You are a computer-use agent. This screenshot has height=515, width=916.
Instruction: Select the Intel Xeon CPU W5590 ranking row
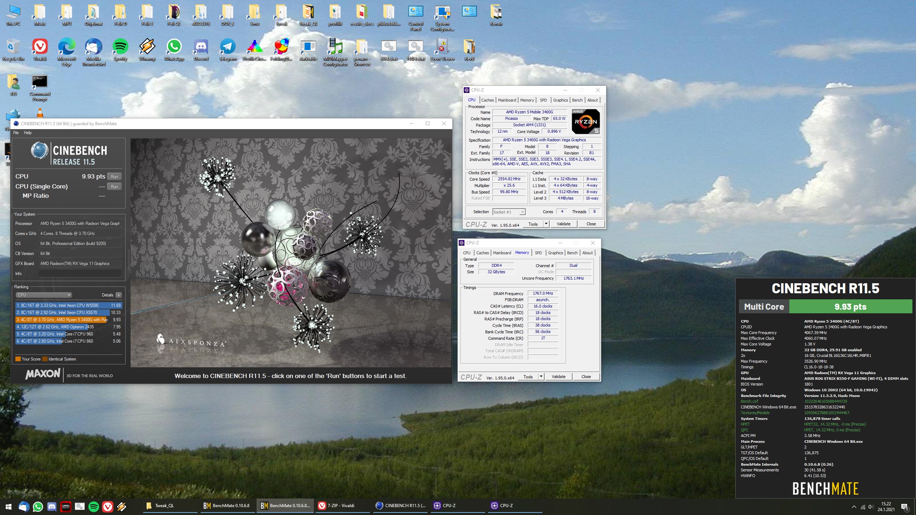[69, 305]
